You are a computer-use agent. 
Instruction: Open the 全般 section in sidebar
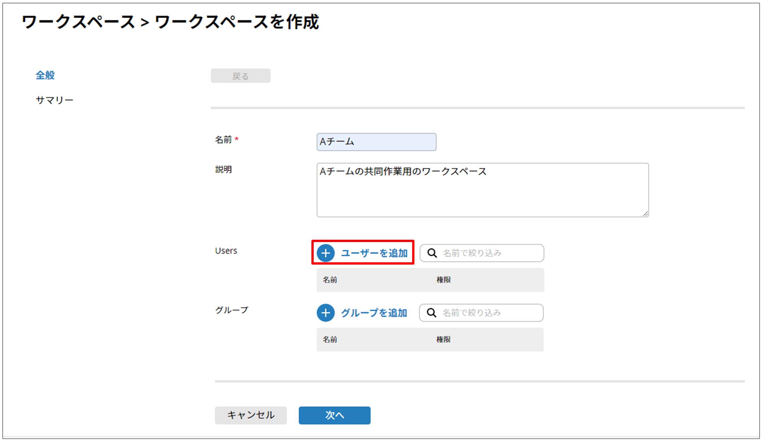(45, 75)
